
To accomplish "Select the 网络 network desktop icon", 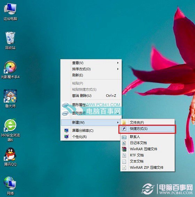I will (x=10, y=186).
